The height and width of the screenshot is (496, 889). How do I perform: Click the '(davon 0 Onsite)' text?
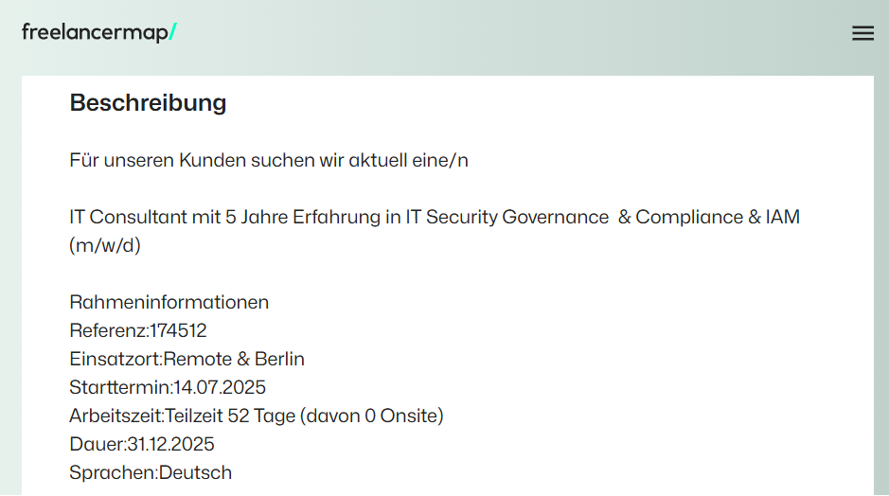pos(371,416)
